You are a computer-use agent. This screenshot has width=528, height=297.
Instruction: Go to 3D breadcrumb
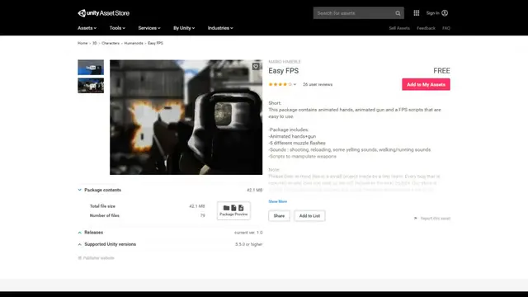coord(95,43)
